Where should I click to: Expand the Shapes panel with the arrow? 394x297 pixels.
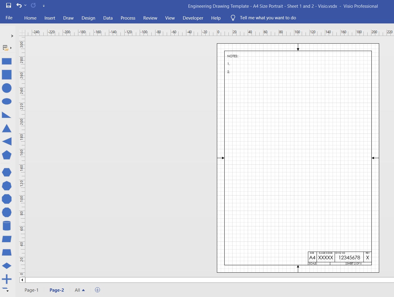pos(12,36)
